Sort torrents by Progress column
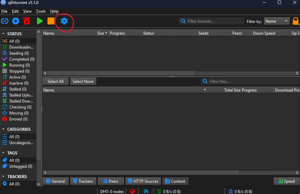Screen dimensions: 300x194 [x=125, y=33]
